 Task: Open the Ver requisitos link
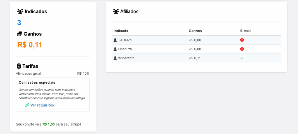click(42, 105)
